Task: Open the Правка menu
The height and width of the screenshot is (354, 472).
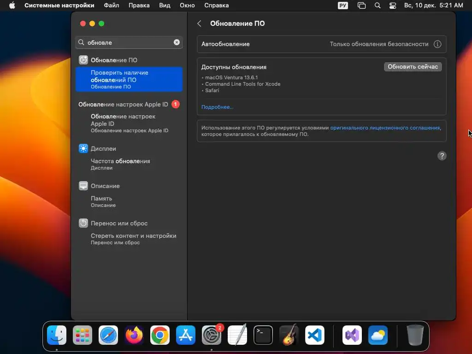Action: [x=139, y=6]
